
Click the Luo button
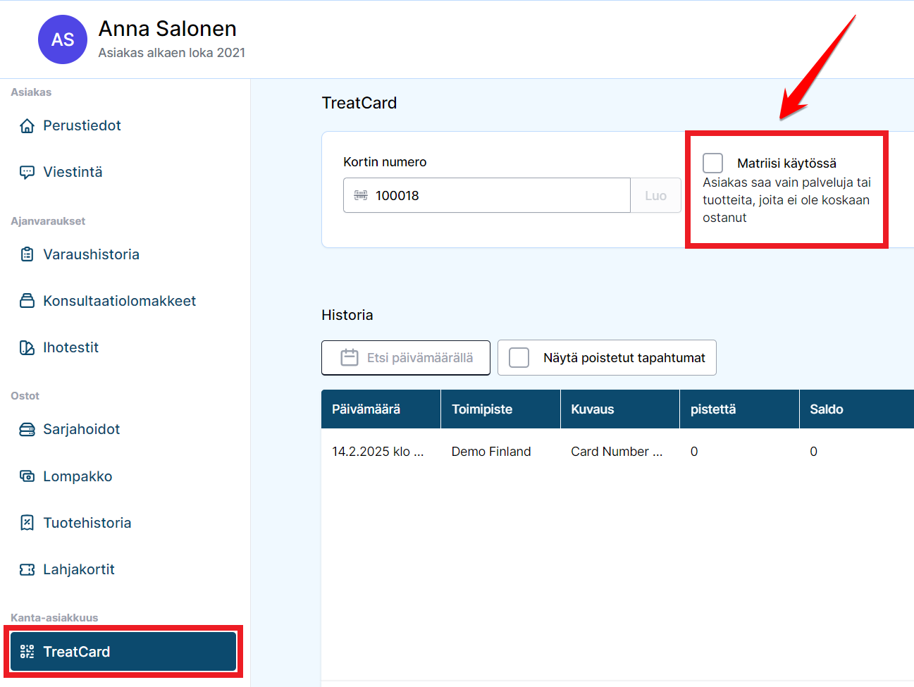pos(655,195)
